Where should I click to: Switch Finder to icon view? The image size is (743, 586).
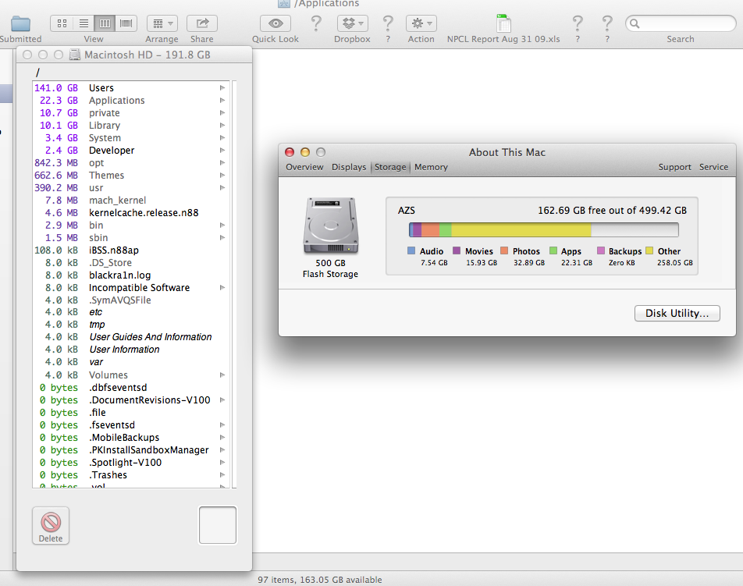click(x=62, y=23)
